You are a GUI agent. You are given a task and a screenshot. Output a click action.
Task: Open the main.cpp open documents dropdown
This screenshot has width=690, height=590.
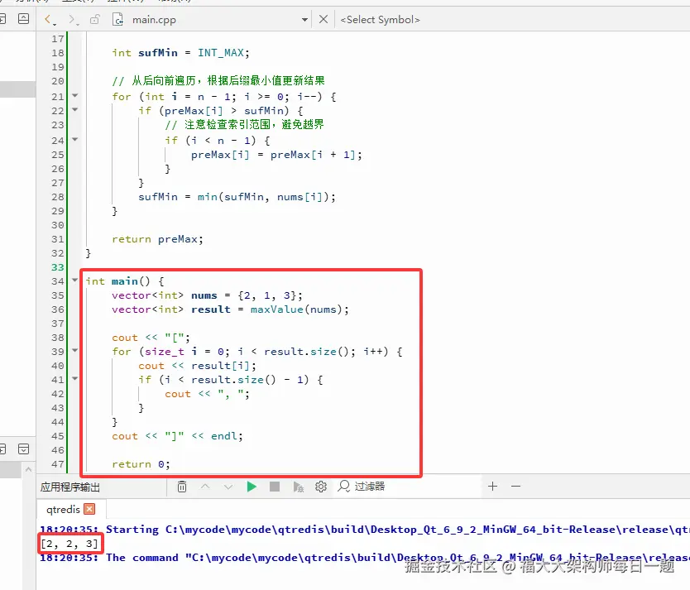tap(304, 20)
